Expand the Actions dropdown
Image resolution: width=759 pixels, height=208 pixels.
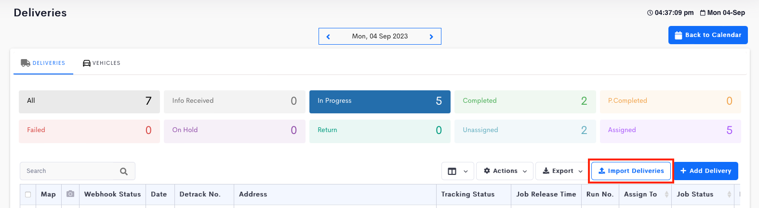[505, 171]
